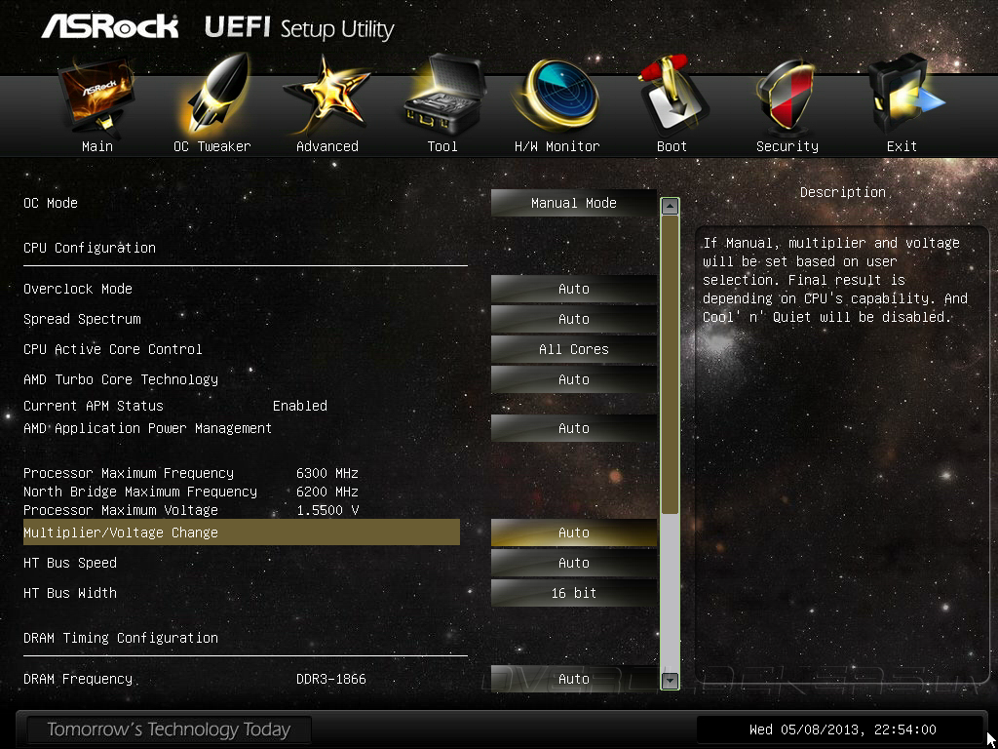The image size is (998, 749).
Task: Click the rocket icon for OC Tweaker
Action: (x=211, y=96)
